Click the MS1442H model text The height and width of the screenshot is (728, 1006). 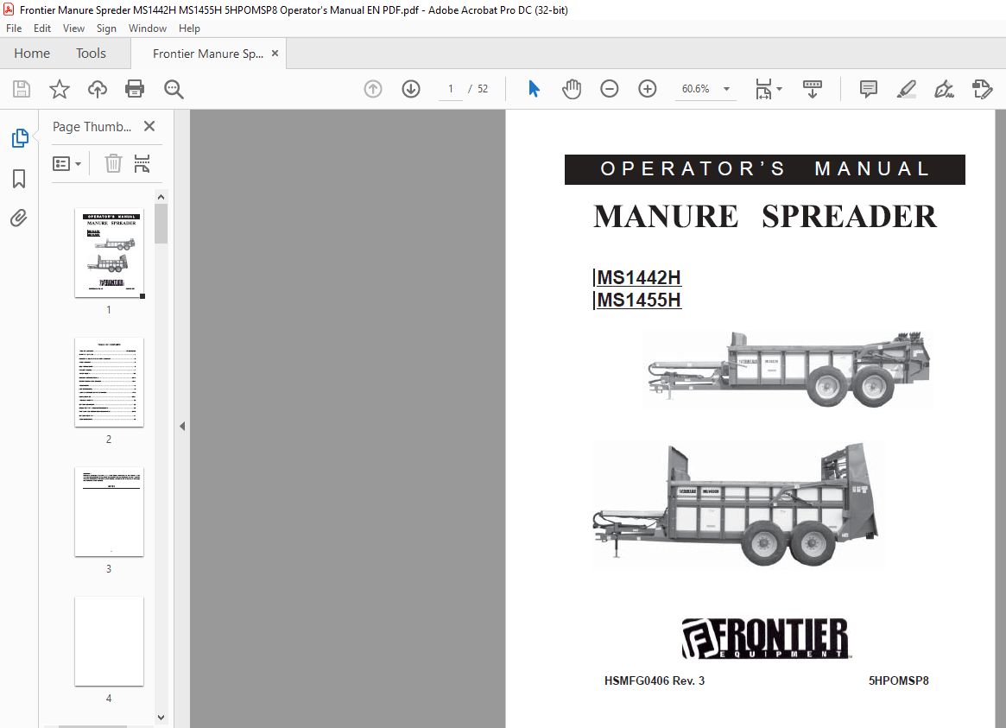pos(639,278)
